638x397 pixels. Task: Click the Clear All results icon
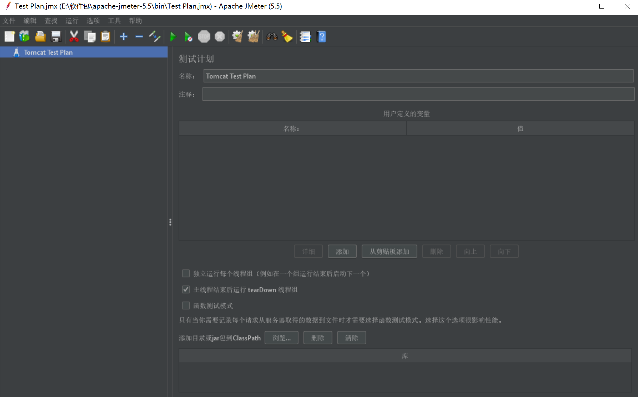[x=254, y=37]
